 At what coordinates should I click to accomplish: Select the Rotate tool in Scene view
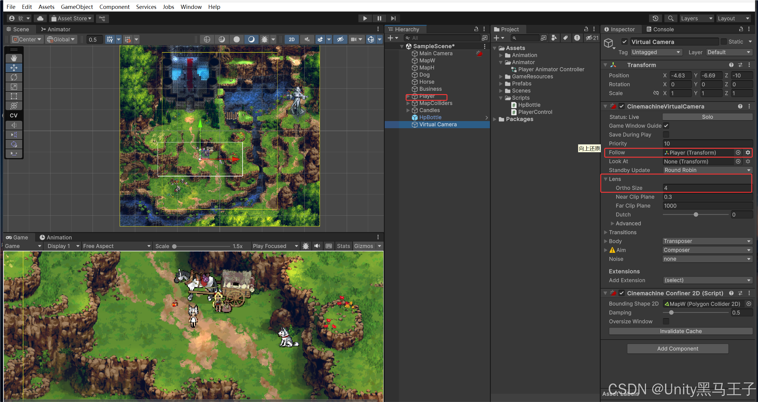click(14, 77)
